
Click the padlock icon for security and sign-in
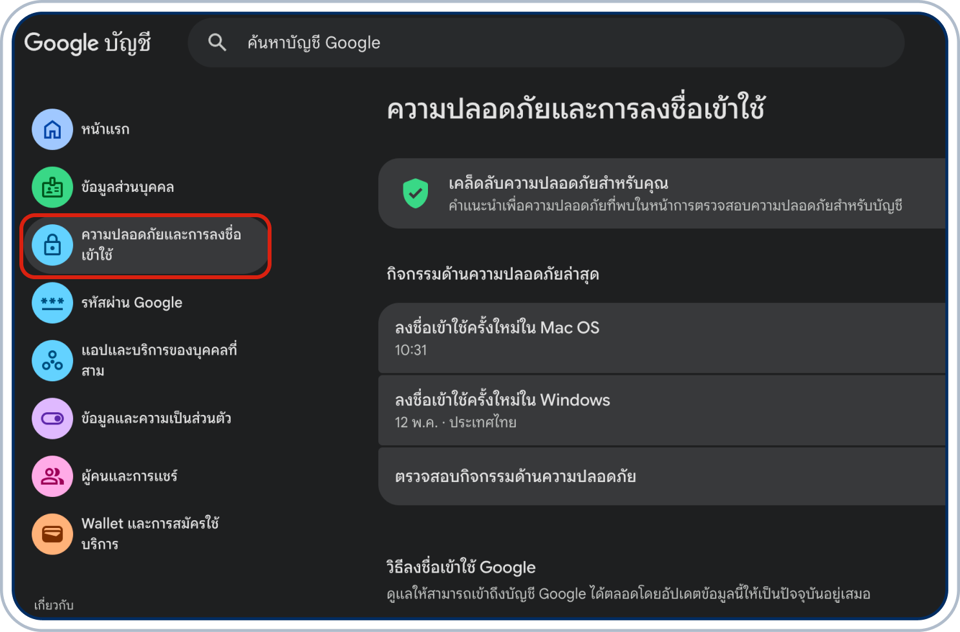52,245
